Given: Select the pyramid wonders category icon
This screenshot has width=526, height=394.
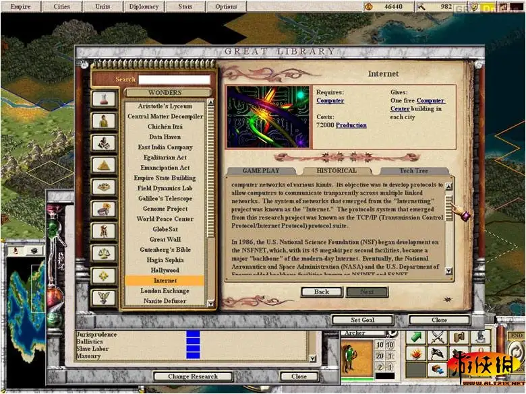Looking at the screenshot, I should 104,165.
